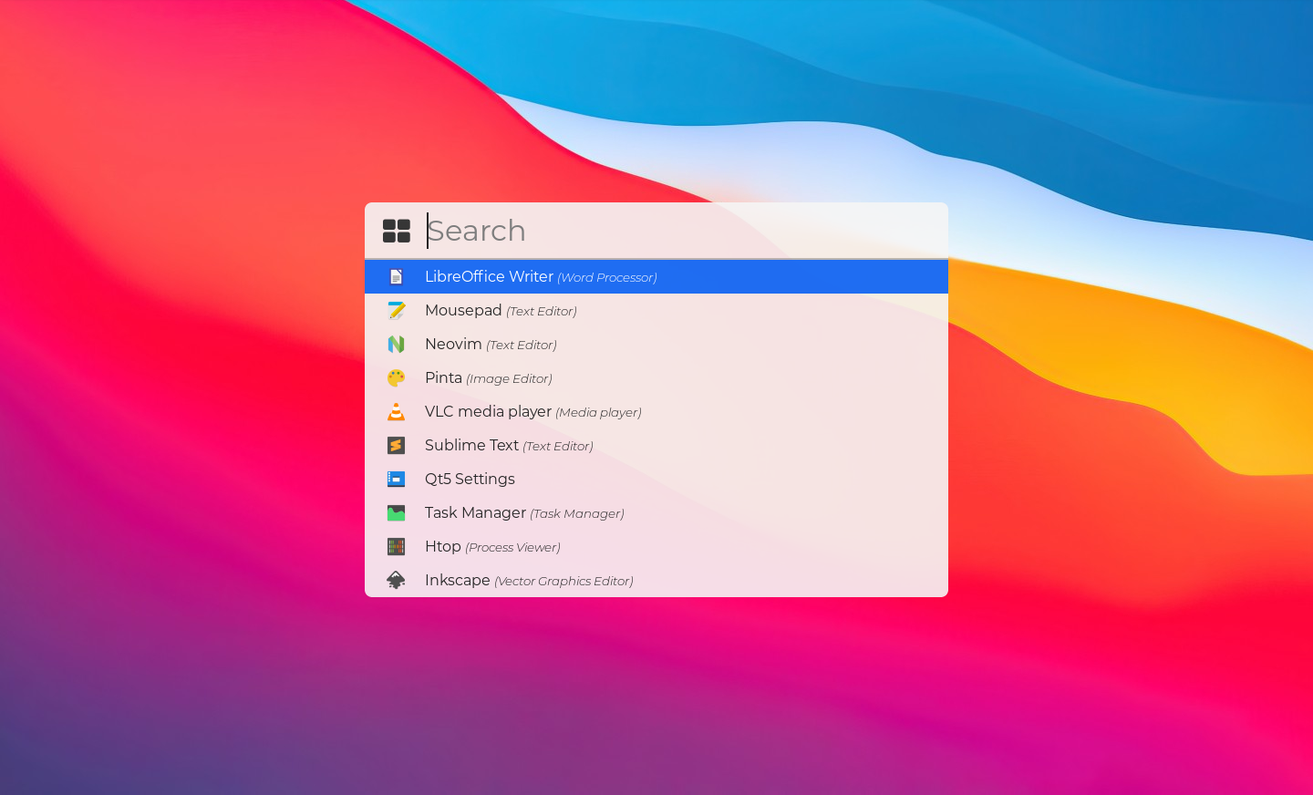This screenshot has height=795, width=1313.
Task: Click the LibreOffice Writer document icon
Action: click(396, 276)
